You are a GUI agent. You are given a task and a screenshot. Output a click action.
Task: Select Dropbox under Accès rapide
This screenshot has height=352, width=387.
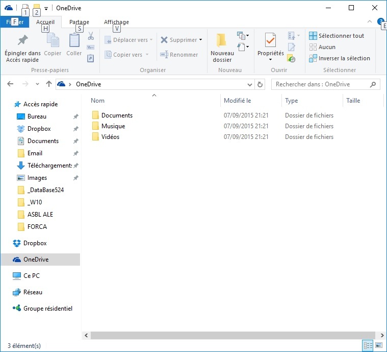pyautogui.click(x=39, y=129)
